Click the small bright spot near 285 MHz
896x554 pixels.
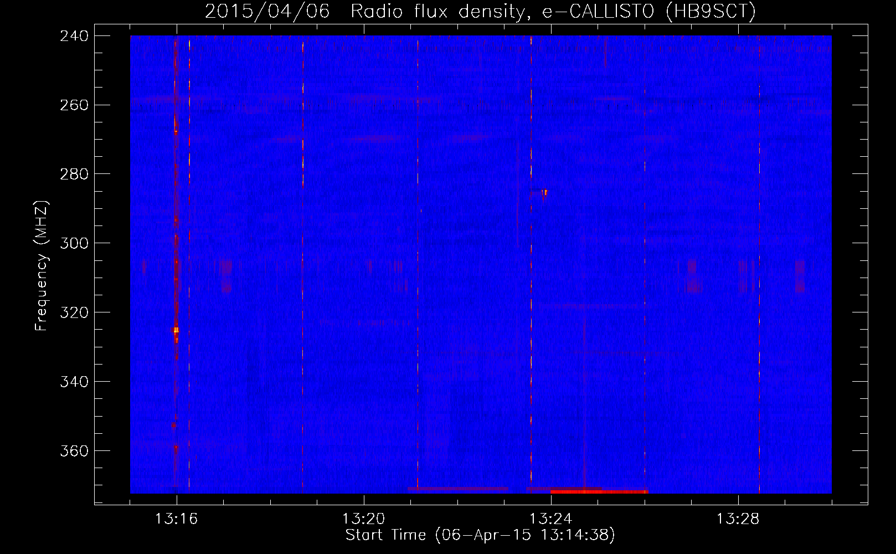[x=545, y=192]
